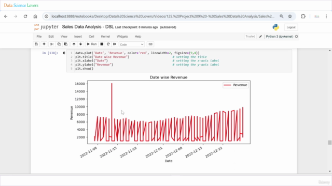This screenshot has height=186, width=332.
Task: Bookmark this page with the star icon
Action: tap(290, 16)
